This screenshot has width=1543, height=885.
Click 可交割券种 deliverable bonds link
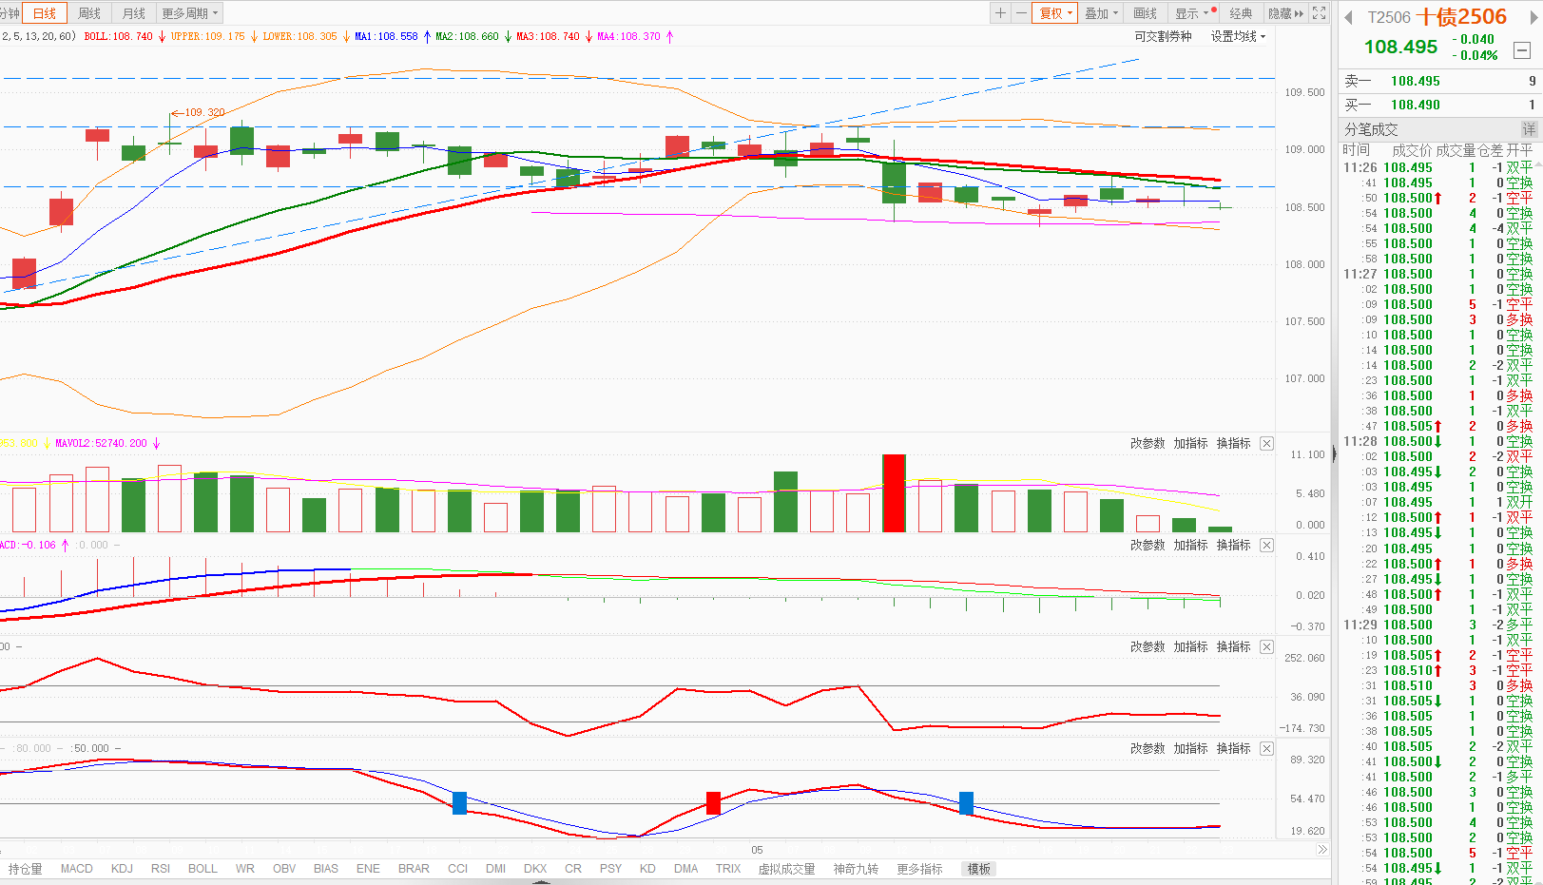(x=1163, y=36)
